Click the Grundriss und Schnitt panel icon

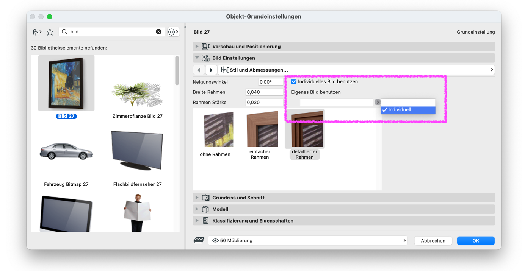pyautogui.click(x=206, y=198)
